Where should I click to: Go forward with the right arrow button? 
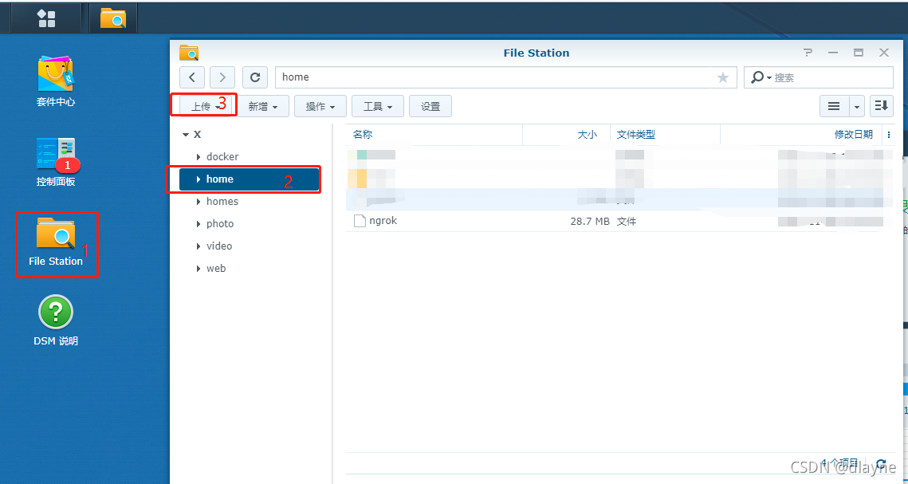222,77
